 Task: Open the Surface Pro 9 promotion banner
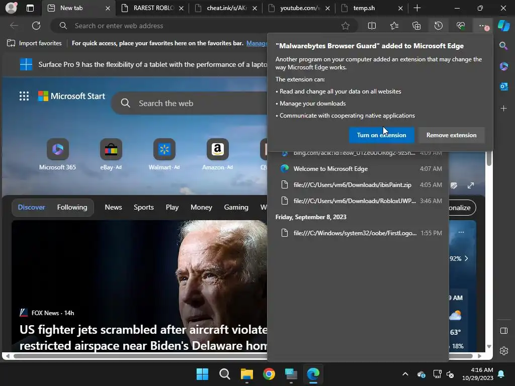pos(143,64)
